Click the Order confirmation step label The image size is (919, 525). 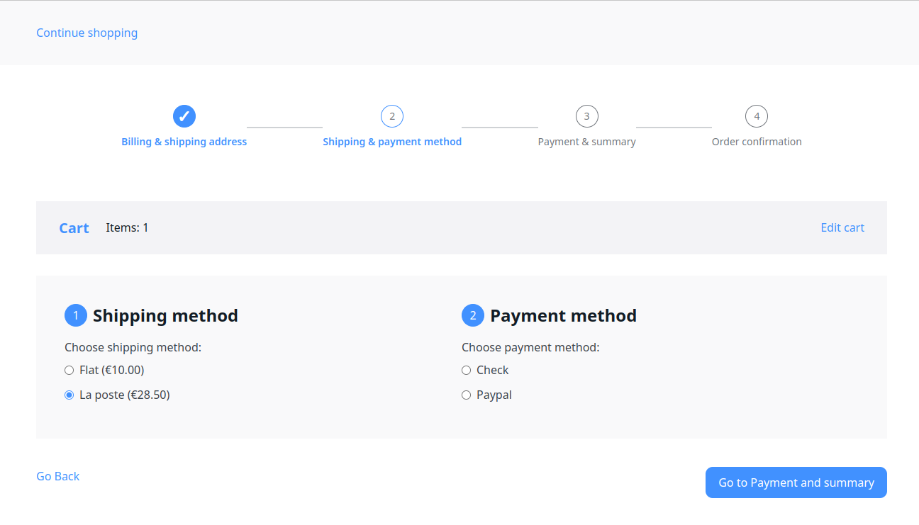757,142
